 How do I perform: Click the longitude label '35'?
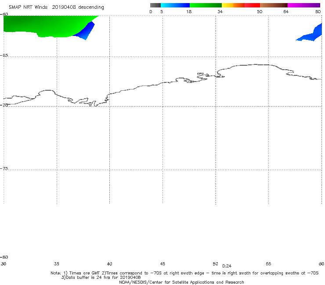pyautogui.click(x=57, y=264)
